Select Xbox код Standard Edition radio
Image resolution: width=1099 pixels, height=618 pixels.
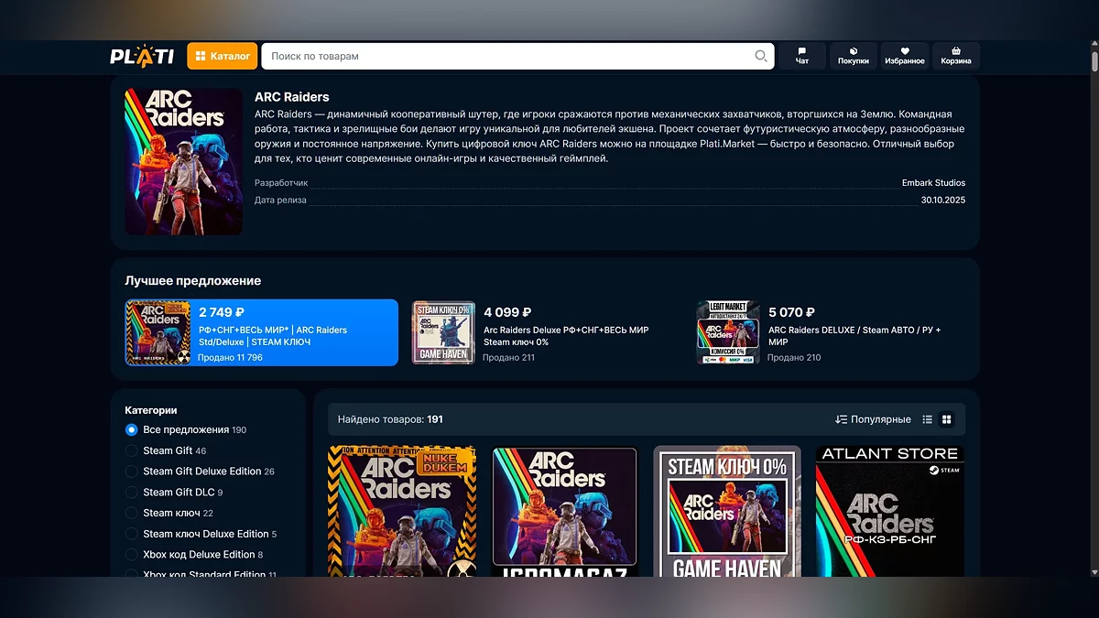[x=131, y=575]
